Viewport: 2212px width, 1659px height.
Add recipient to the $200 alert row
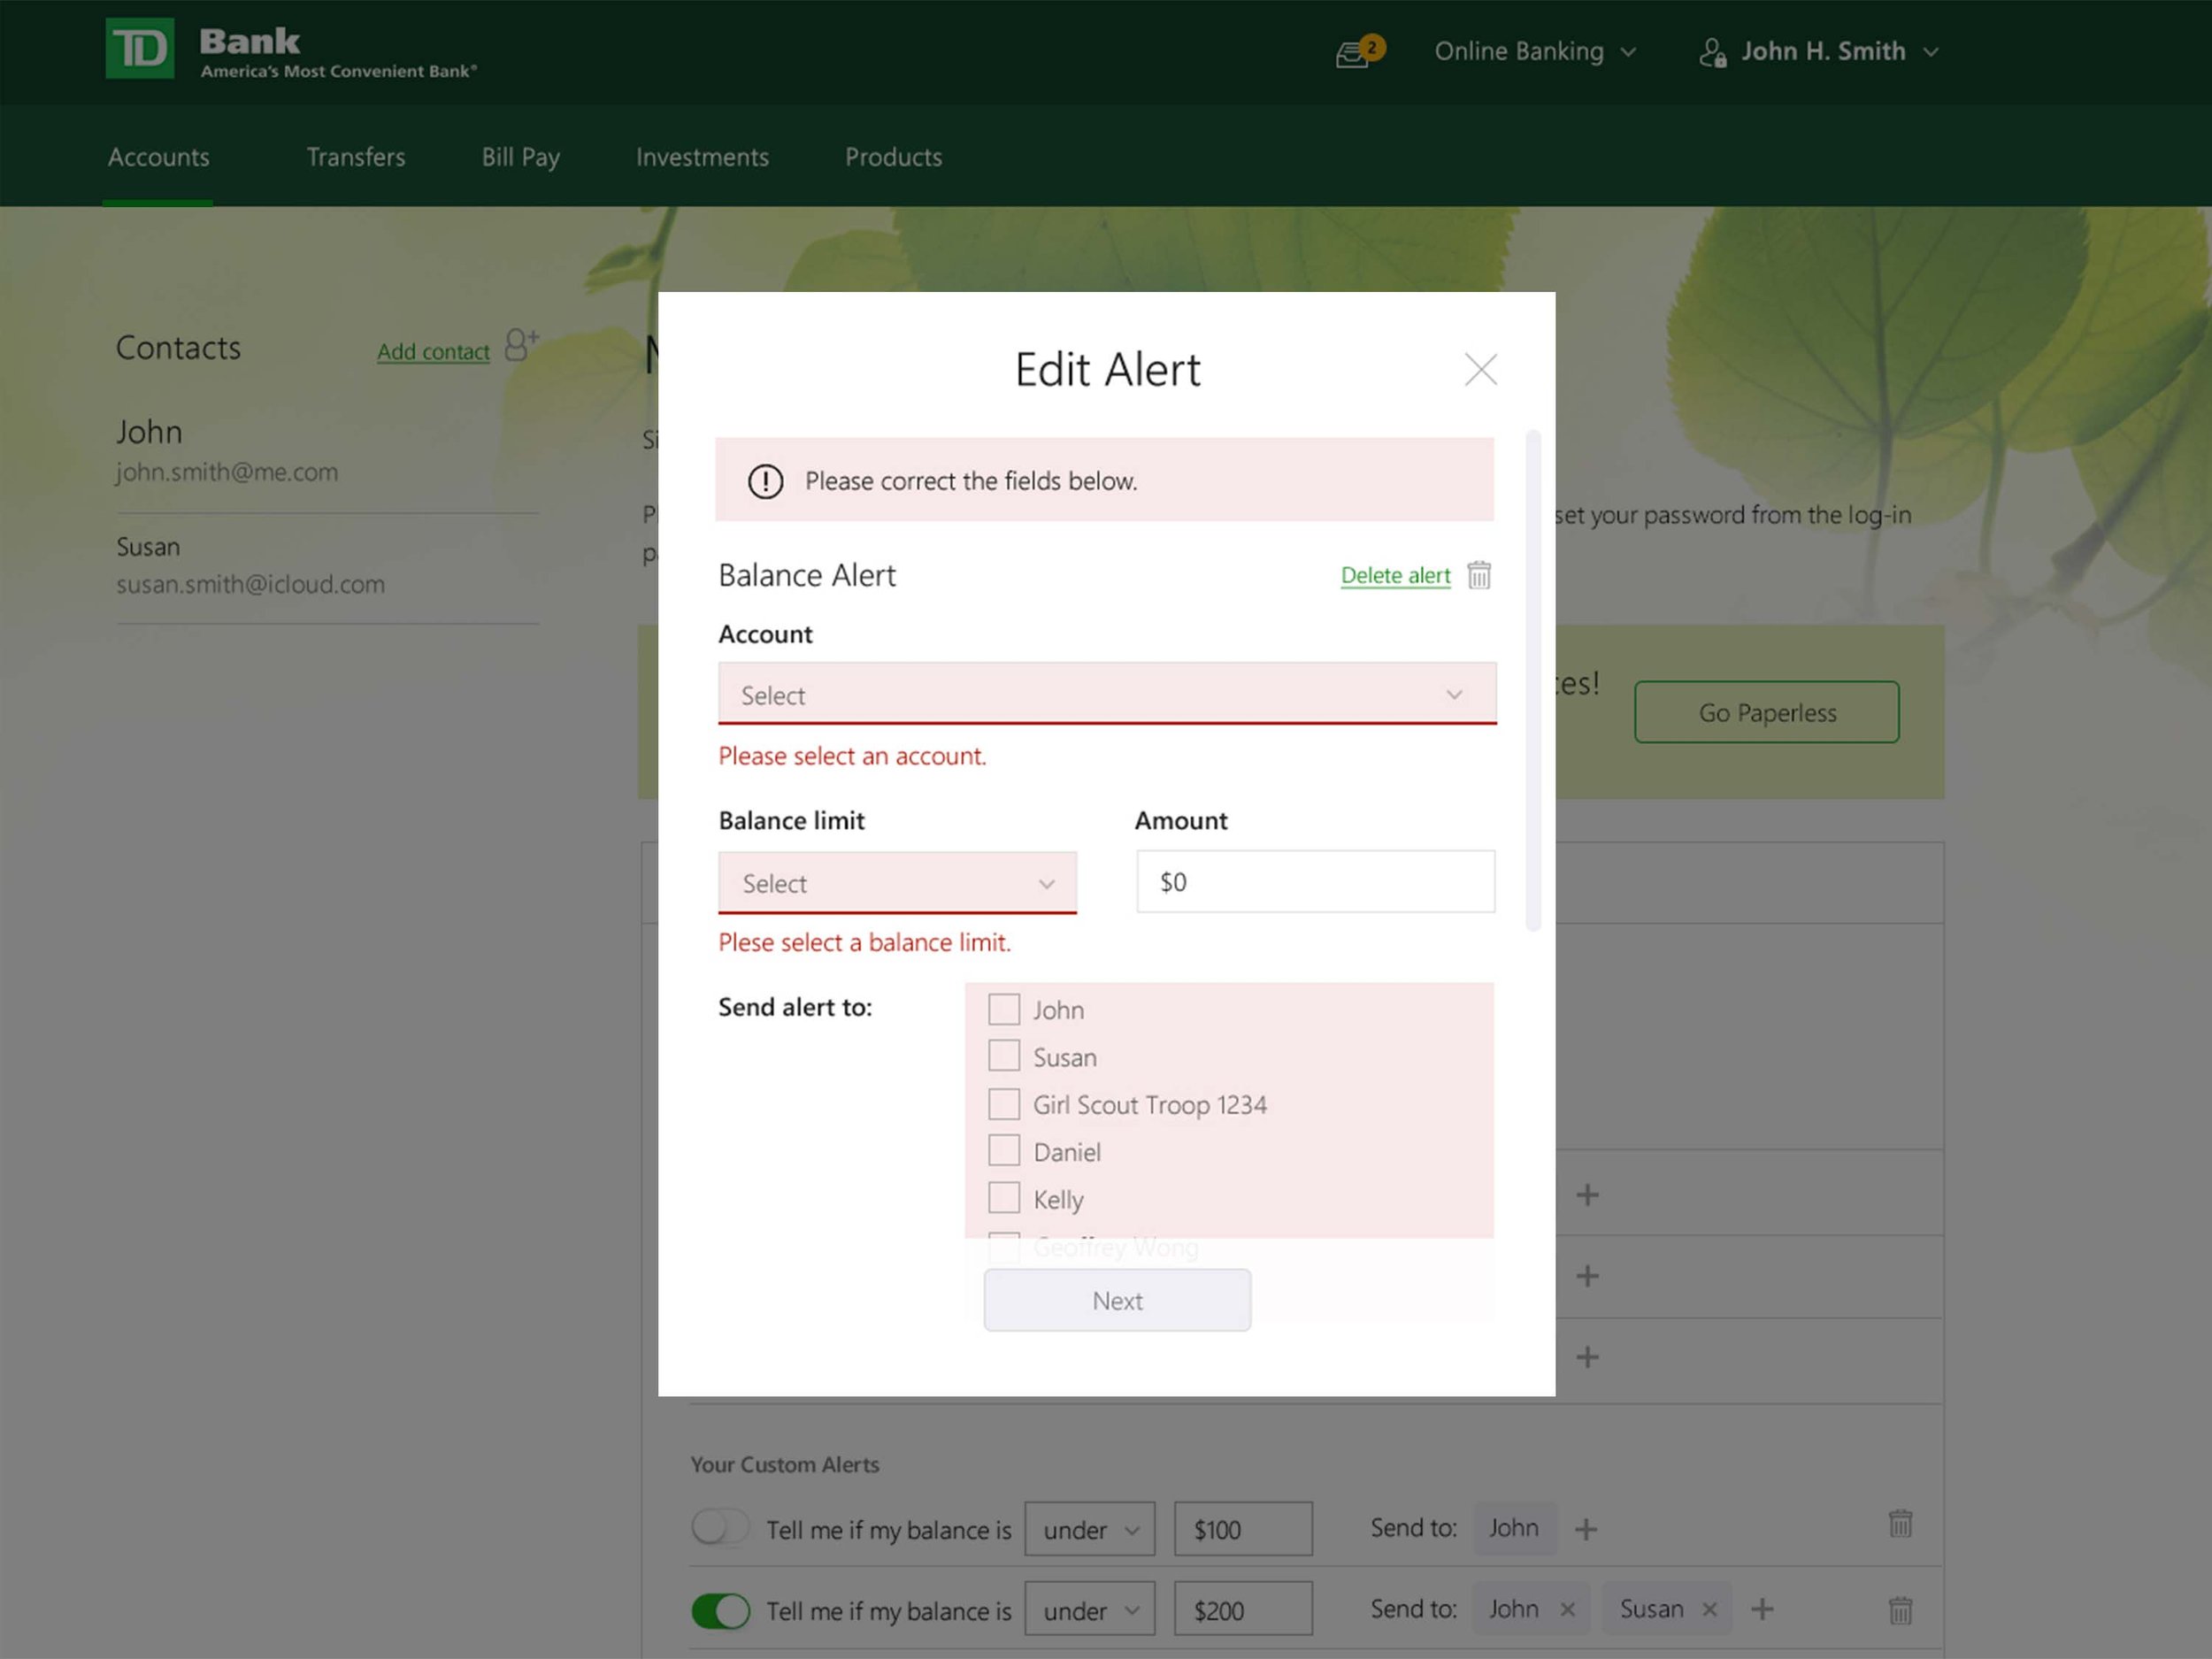tap(1762, 1609)
